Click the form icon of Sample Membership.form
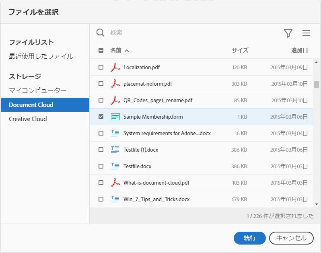The image size is (321, 253). [x=115, y=117]
